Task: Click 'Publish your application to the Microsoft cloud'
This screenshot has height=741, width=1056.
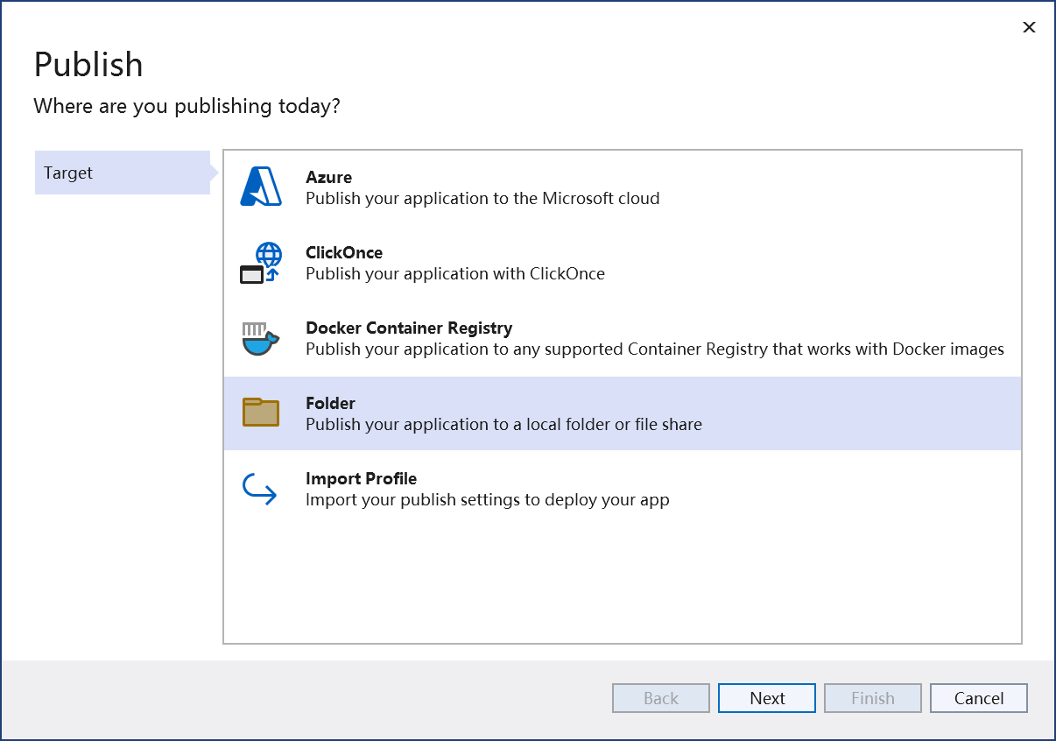Action: pyautogui.click(x=482, y=198)
